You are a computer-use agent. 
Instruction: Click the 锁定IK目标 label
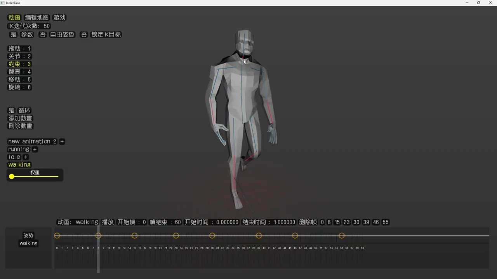[x=106, y=34]
